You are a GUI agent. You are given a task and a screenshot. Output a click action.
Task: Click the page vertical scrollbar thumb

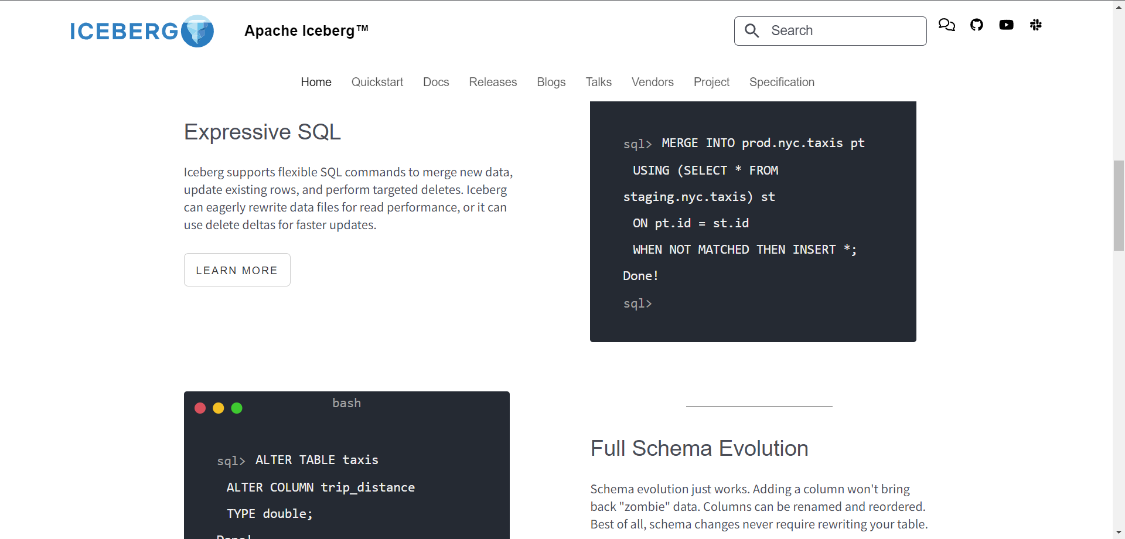click(x=1119, y=205)
